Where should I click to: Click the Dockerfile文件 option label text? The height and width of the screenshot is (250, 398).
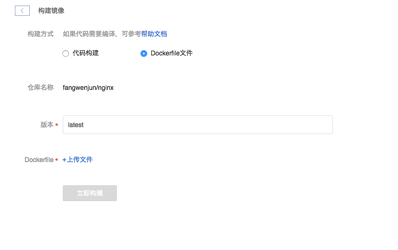171,53
